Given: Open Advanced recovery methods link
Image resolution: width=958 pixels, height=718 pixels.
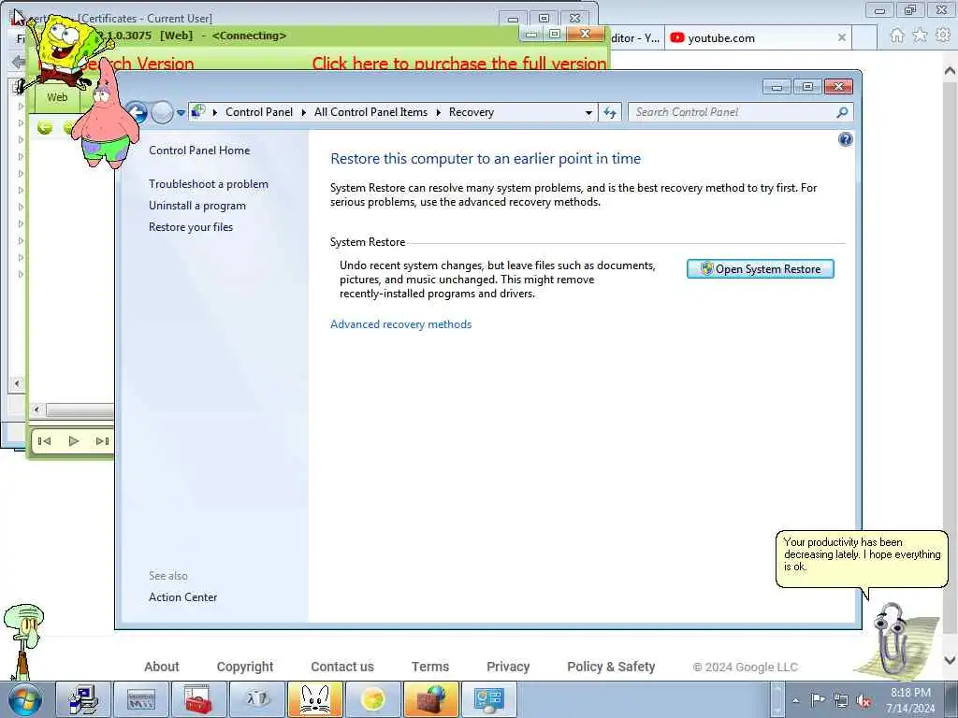Looking at the screenshot, I should coord(400,324).
